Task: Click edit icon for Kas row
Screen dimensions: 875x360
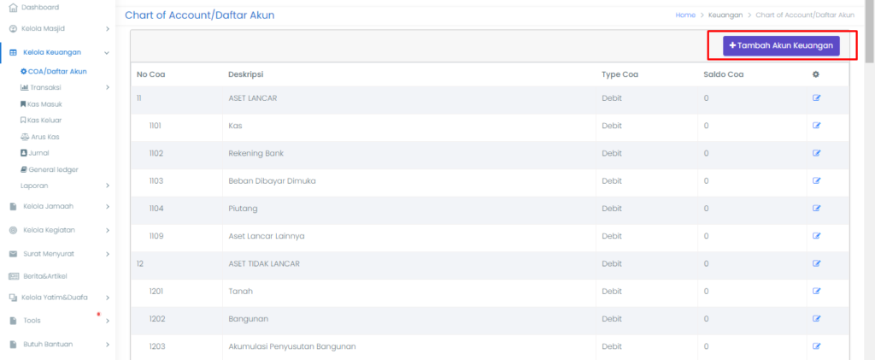Action: coord(816,126)
